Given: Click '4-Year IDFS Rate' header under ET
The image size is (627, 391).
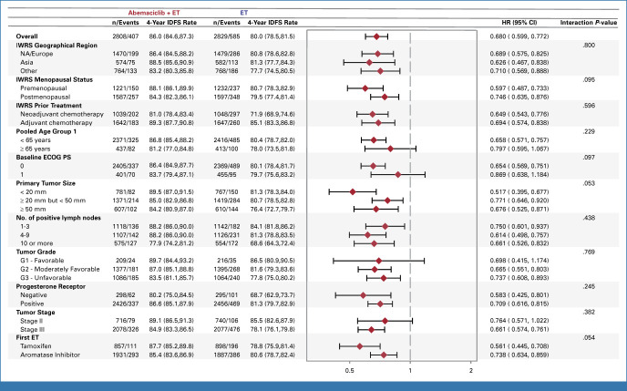Looking at the screenshot, I should pos(272,23).
